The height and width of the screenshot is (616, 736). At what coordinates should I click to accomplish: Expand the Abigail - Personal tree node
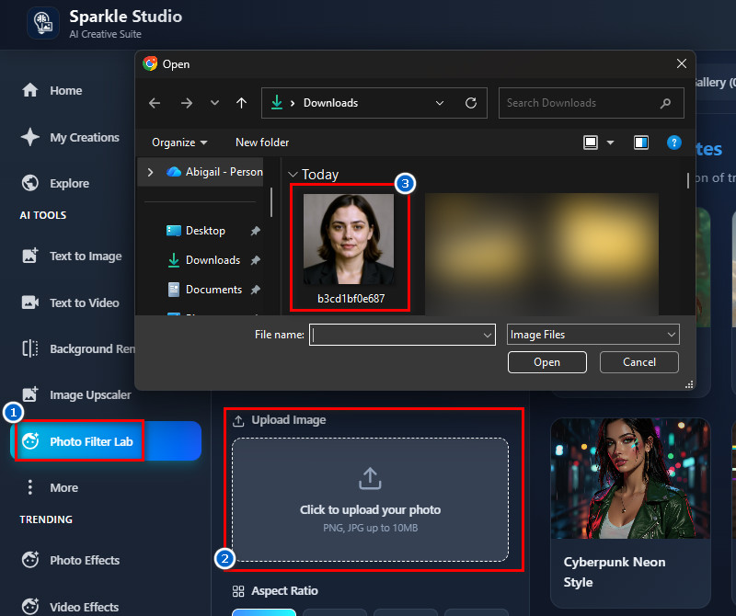[x=150, y=172]
